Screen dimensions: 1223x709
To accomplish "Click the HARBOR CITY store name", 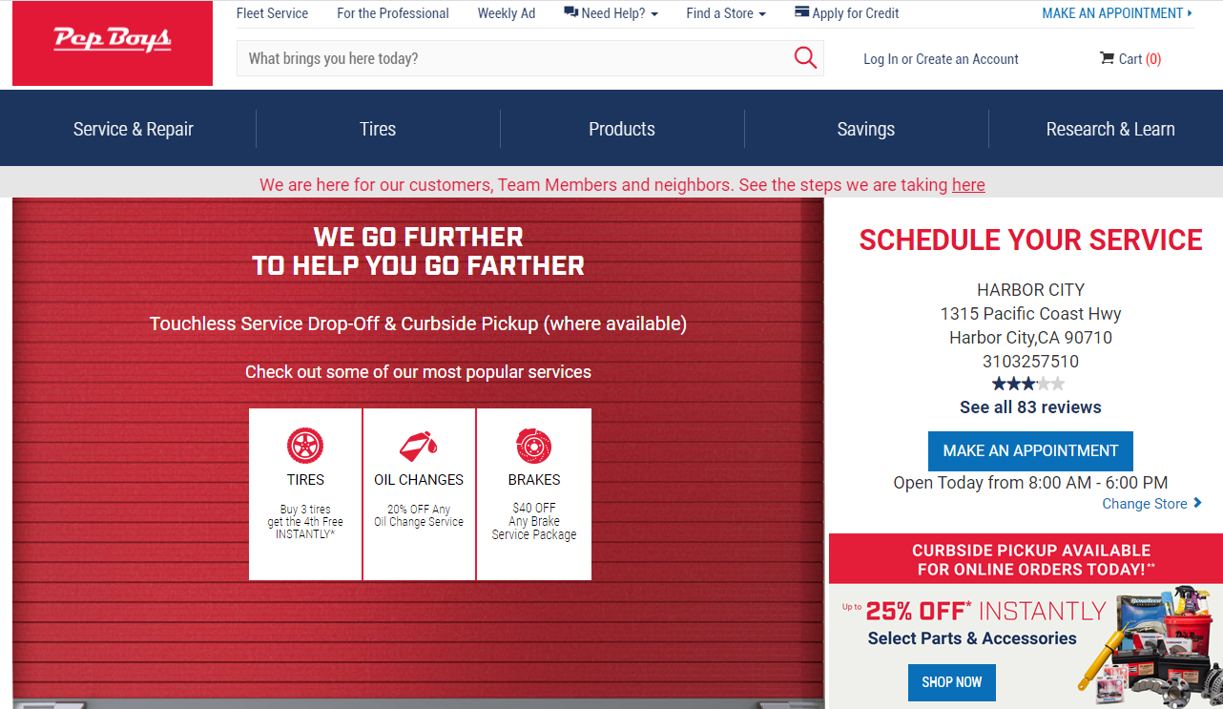I will pyautogui.click(x=1030, y=290).
